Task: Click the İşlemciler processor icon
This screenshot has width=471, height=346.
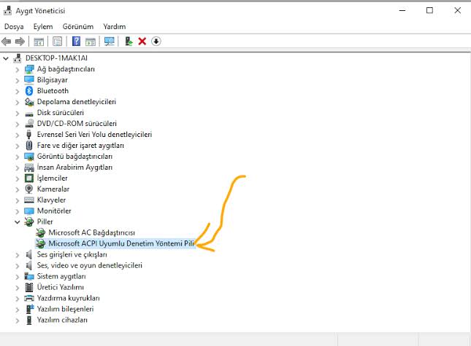Action: click(x=28, y=178)
